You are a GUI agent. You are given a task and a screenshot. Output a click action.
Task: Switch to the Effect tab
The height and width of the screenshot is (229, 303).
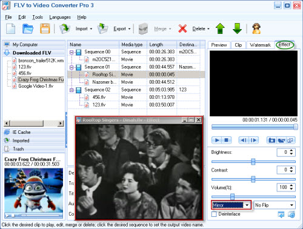[284, 45]
